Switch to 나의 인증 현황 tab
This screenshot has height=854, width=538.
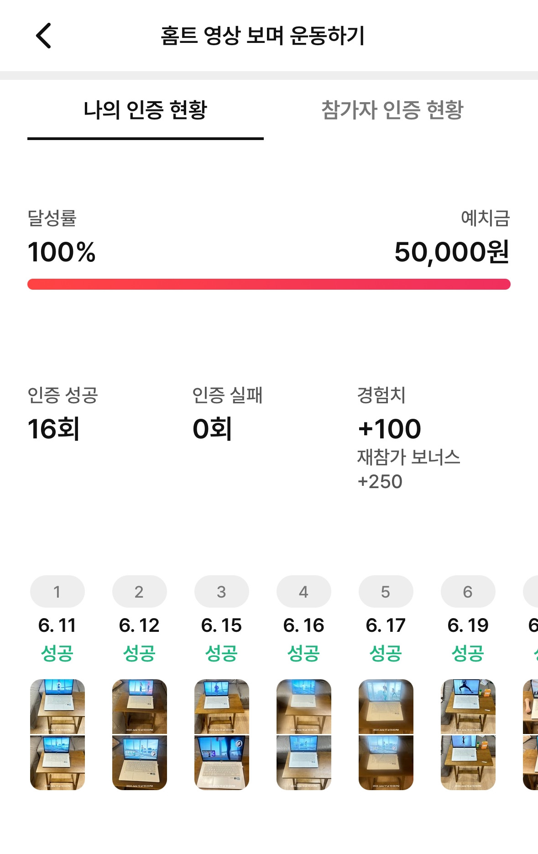(146, 110)
